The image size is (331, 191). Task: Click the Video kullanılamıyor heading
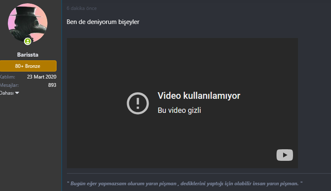(199, 95)
